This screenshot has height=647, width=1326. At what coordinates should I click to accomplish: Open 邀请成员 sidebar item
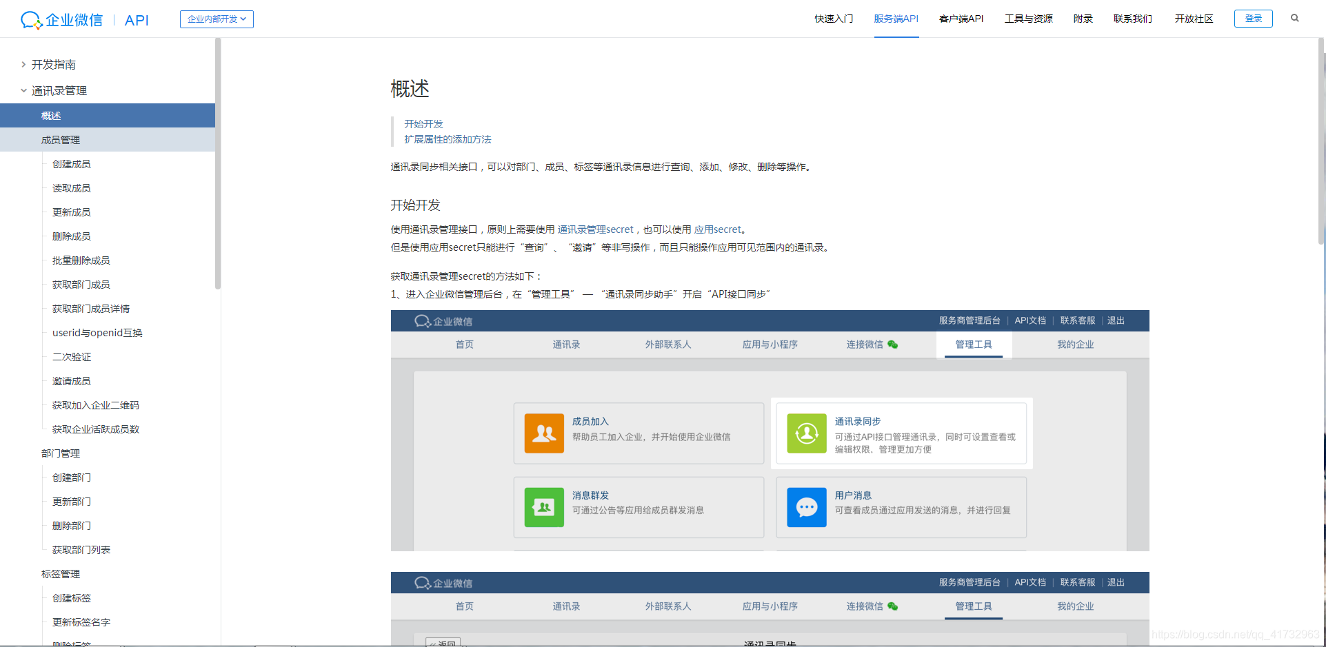click(71, 381)
